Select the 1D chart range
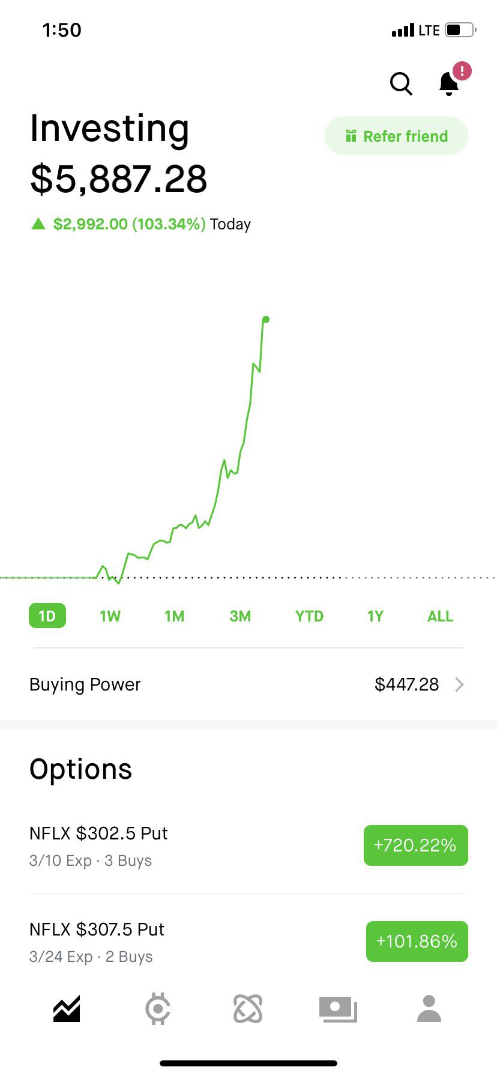 tap(47, 616)
